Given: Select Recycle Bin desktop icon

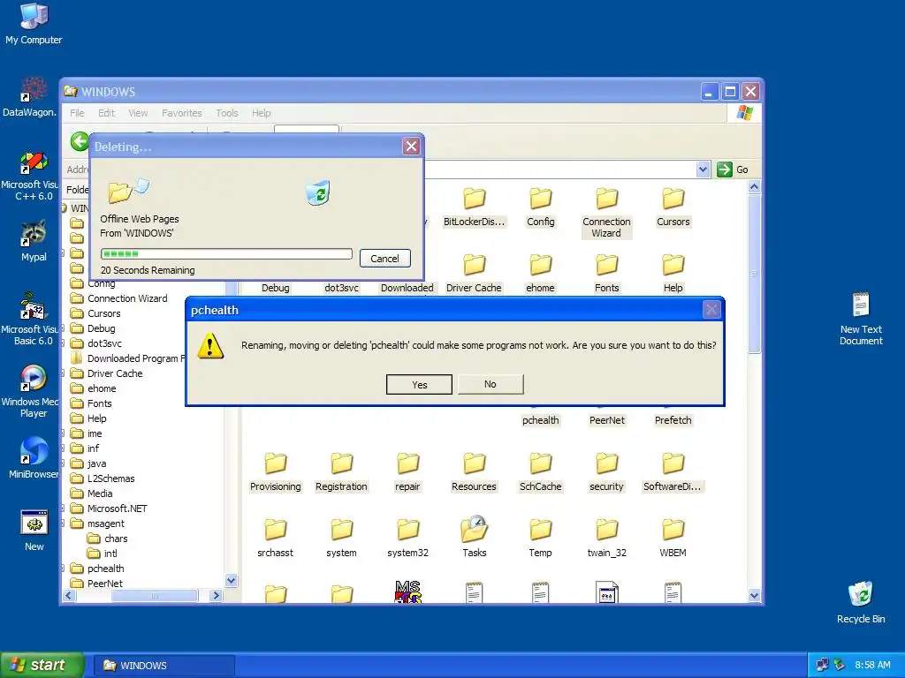Looking at the screenshot, I should click(861, 602).
